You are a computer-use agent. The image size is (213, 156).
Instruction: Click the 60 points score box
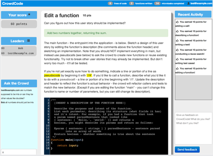tap(19, 24)
